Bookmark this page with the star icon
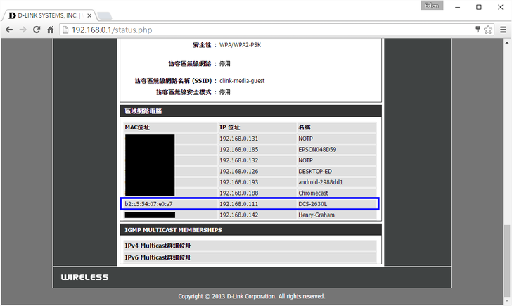 click(488, 30)
